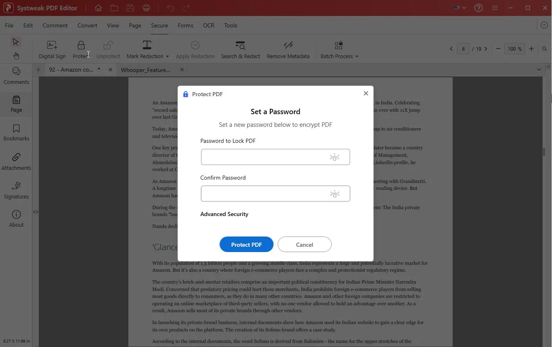Expand the Batch Process dropdown arrow
This screenshot has width=552, height=347.
[x=357, y=56]
